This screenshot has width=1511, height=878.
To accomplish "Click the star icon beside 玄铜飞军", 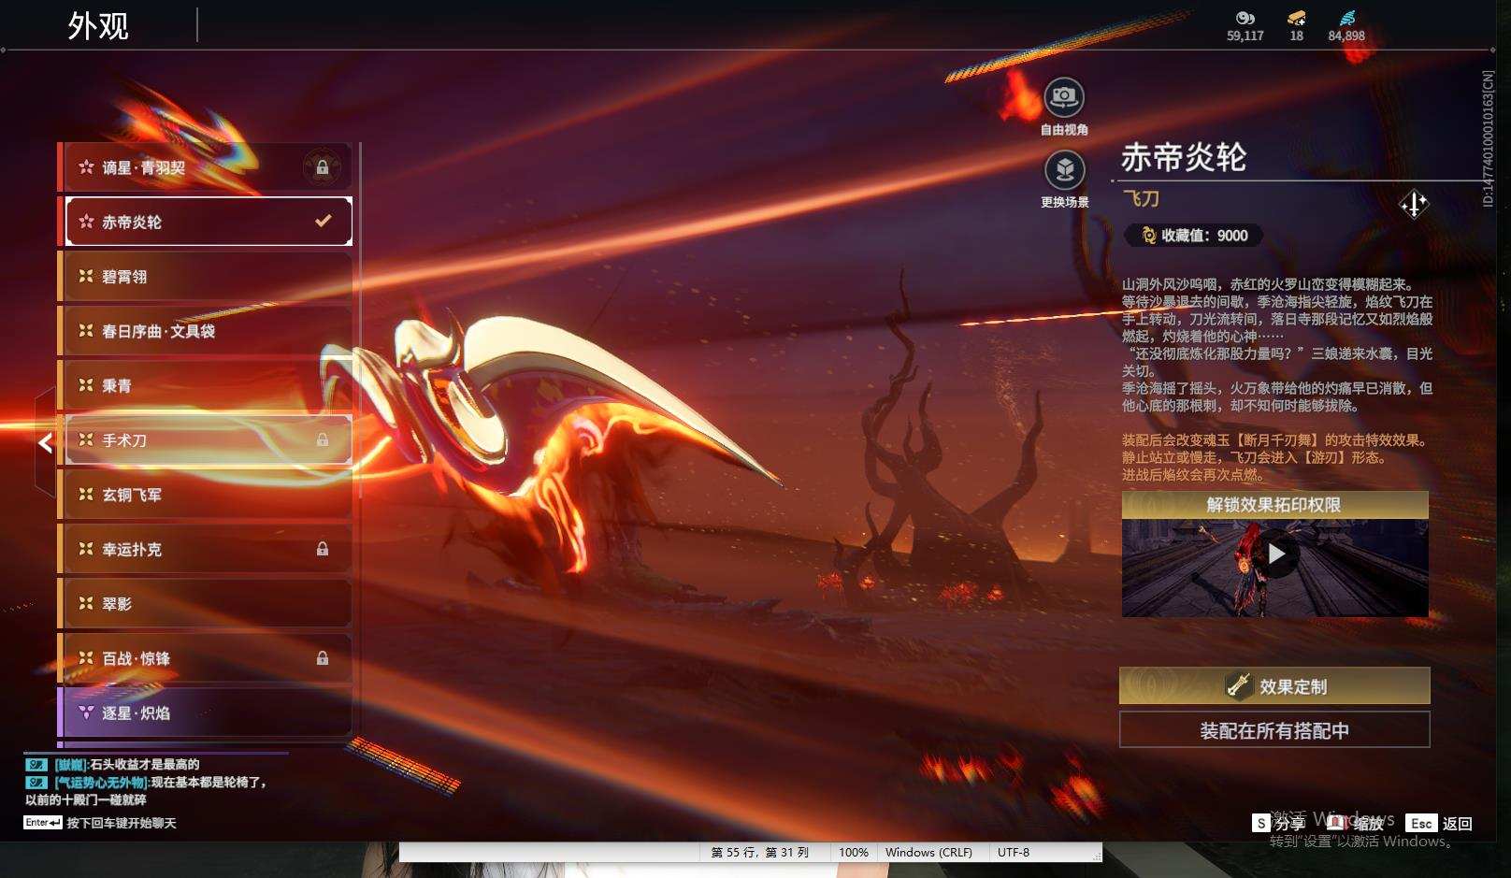I will (x=86, y=494).
